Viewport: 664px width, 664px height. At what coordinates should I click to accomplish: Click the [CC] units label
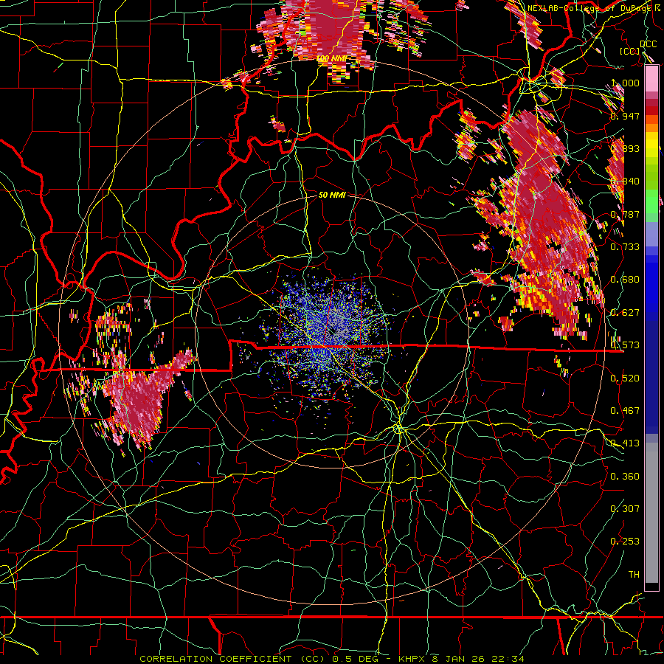(x=629, y=51)
